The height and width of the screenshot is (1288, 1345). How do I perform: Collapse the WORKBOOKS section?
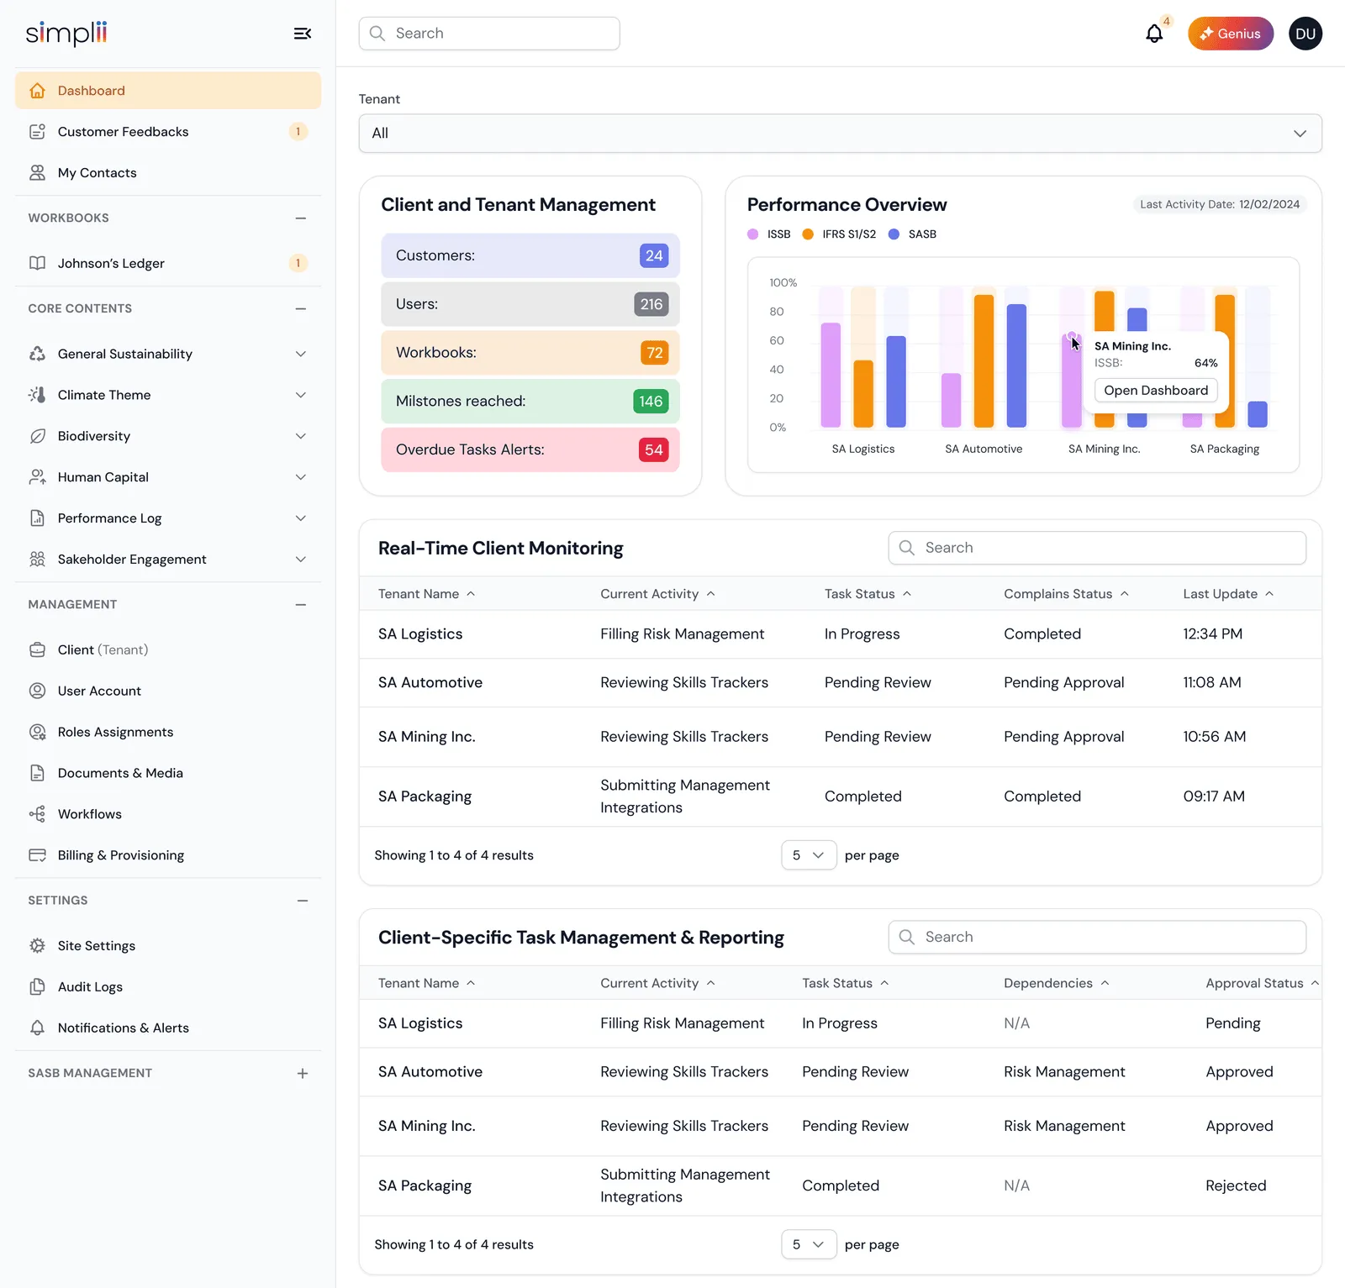coord(301,218)
